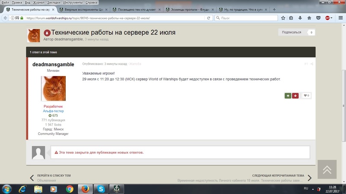Click the Adblock Plus icon

327,18
